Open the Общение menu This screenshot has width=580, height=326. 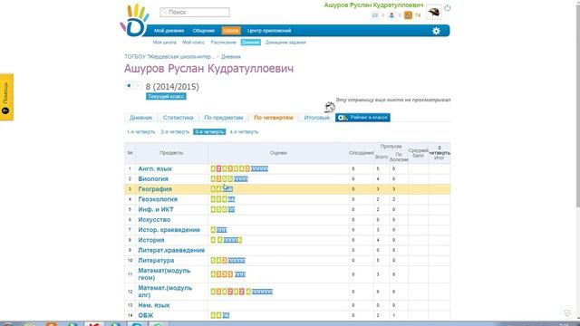tap(204, 31)
